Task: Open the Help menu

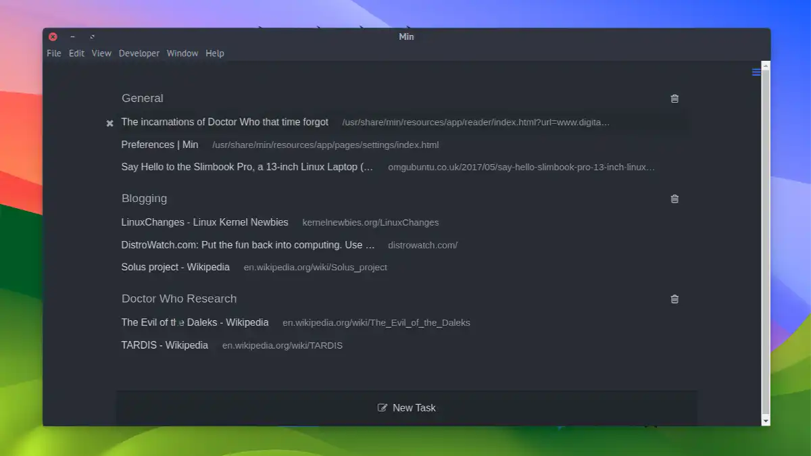Action: point(214,53)
